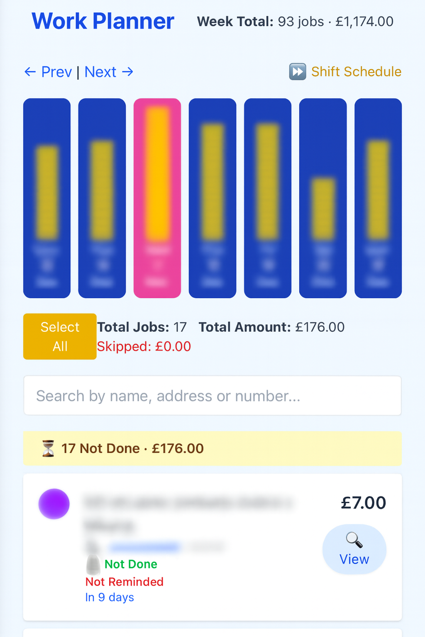Select the first day column
Image resolution: width=425 pixels, height=637 pixels.
(47, 198)
